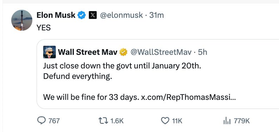Click Wall Street Mav's gold verified badge
The height and width of the screenshot is (132, 279).
[123, 52]
